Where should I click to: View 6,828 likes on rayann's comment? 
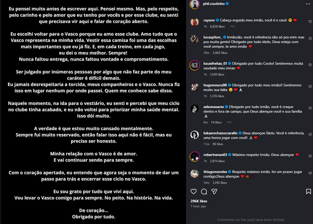pyautogui.click(x=217, y=26)
